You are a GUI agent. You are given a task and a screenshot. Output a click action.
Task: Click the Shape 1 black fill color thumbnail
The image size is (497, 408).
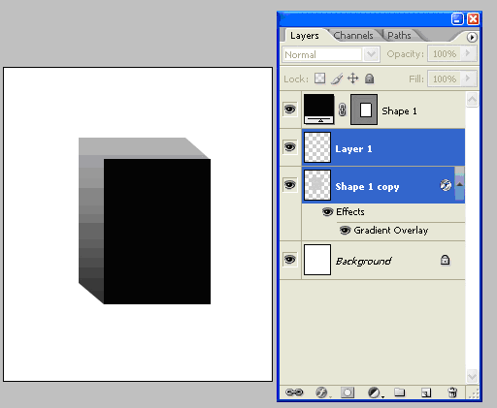tap(318, 109)
